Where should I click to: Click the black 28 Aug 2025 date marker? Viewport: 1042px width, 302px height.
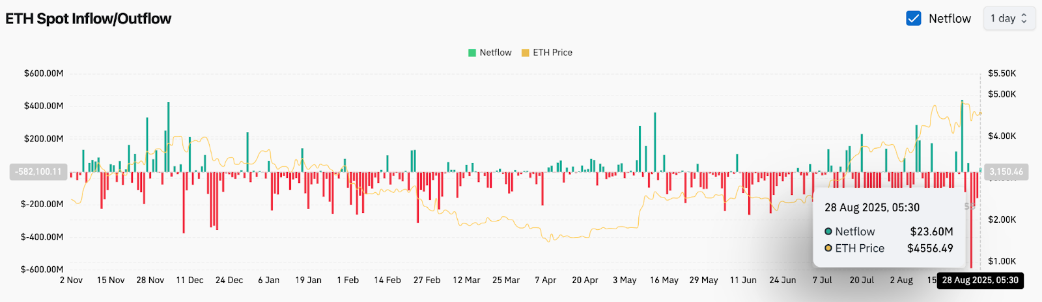click(980, 280)
